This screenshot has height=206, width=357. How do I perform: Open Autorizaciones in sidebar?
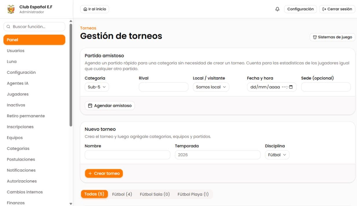[x=34, y=181]
